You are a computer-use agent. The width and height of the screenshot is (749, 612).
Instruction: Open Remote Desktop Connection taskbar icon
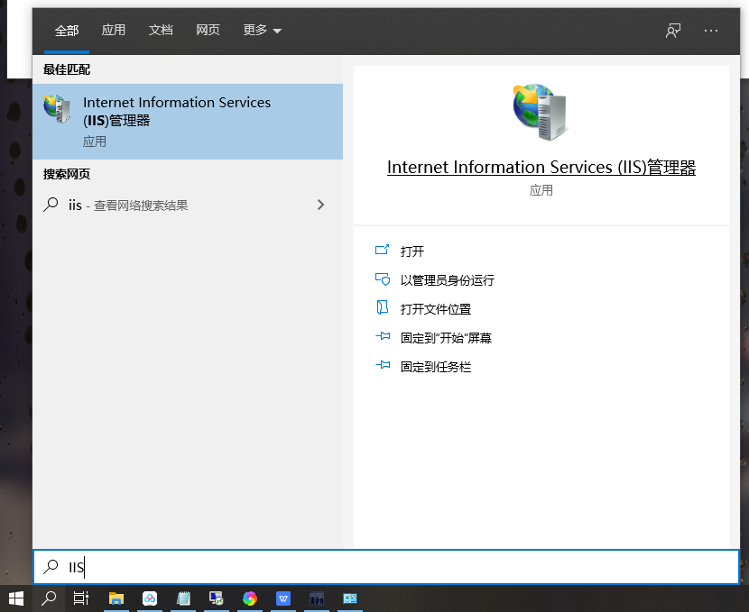tap(217, 598)
